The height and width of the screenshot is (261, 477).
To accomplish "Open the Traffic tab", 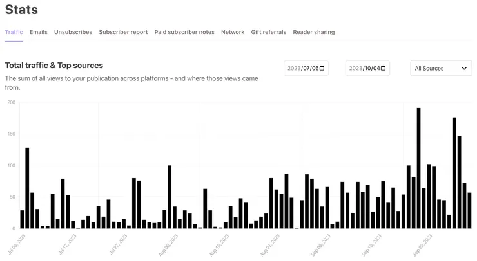I will 14,32.
